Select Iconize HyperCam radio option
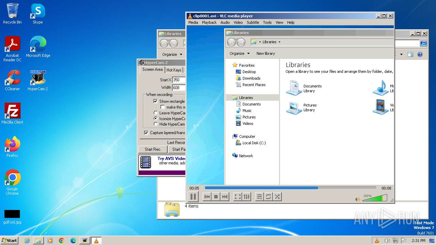Viewport: 436px width, 245px height. click(x=156, y=119)
